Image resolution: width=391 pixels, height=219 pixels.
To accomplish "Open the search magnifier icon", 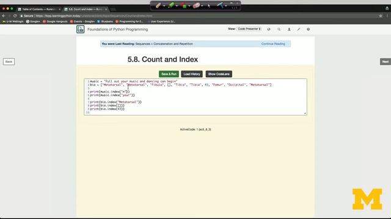I will [x=279, y=29].
